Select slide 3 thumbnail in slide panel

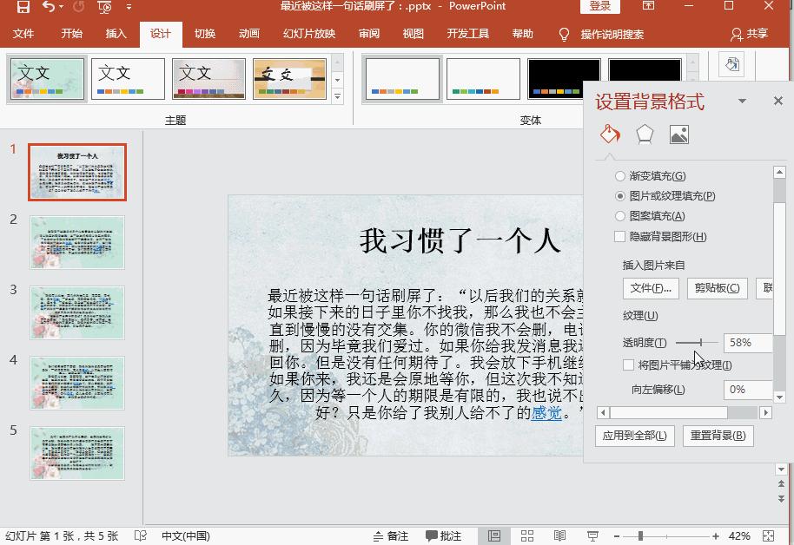[x=76, y=312]
